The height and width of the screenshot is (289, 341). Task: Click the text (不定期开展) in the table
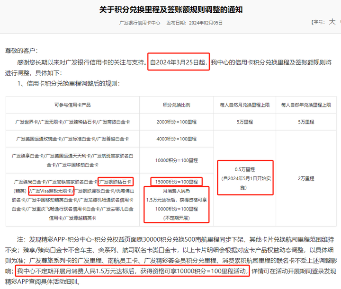pyautogui.click(x=176, y=218)
